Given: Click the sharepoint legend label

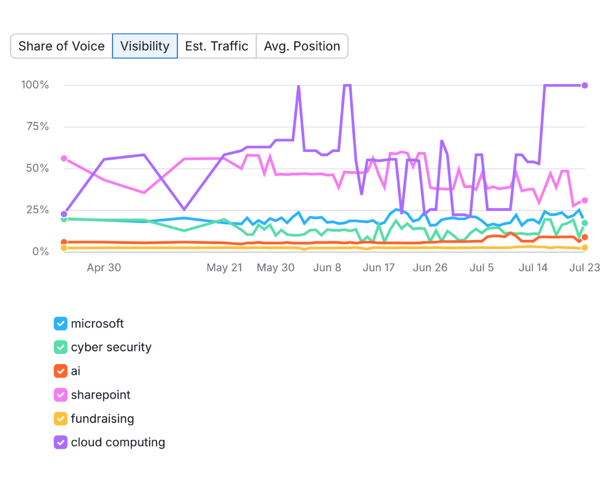Looking at the screenshot, I should click(x=100, y=395).
